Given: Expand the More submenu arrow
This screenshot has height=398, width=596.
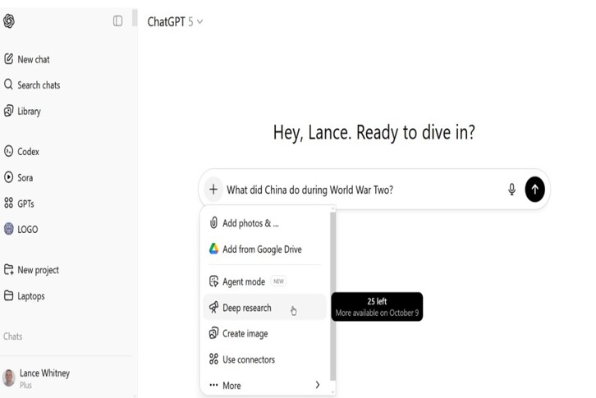Looking at the screenshot, I should 318,385.
